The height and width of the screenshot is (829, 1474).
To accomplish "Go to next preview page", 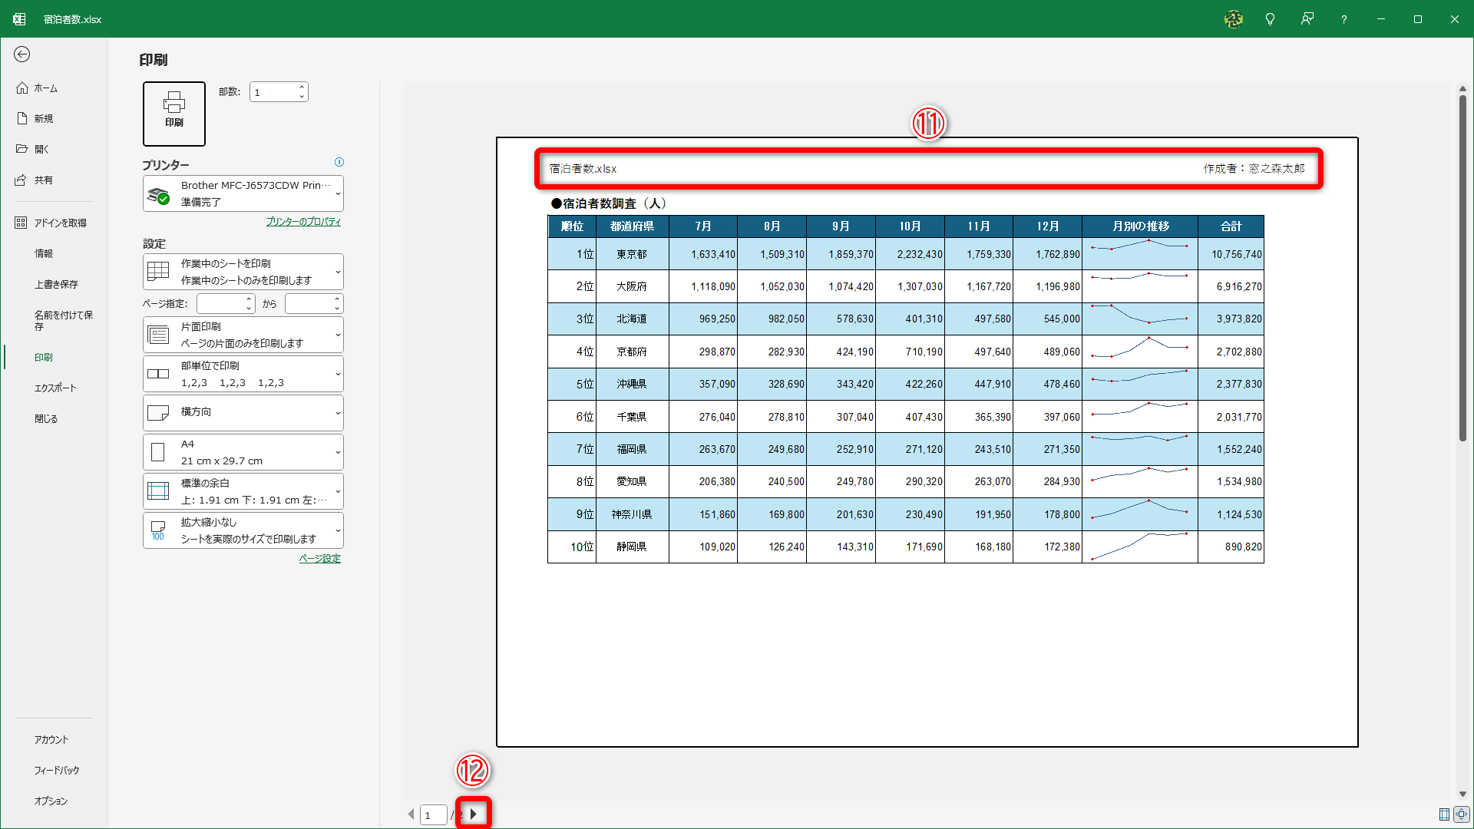I will [x=474, y=814].
